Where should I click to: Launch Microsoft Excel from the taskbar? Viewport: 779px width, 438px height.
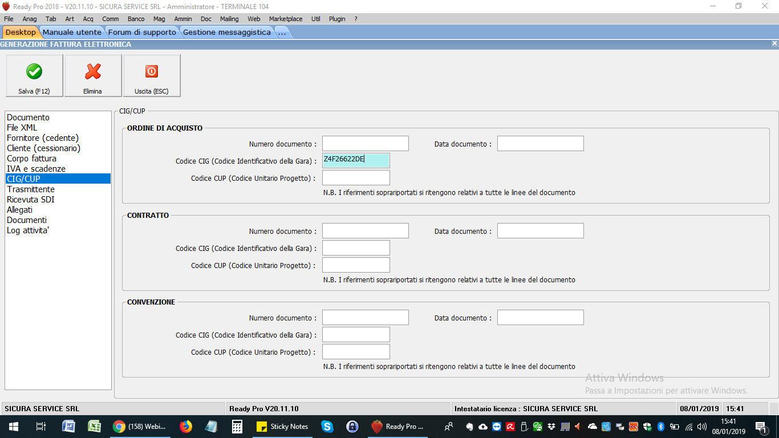(x=95, y=427)
